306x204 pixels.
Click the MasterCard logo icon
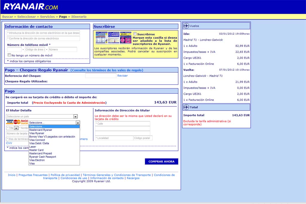click(x=17, y=122)
